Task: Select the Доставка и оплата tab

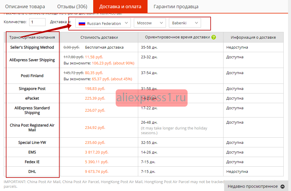Action: pyautogui.click(x=120, y=6)
